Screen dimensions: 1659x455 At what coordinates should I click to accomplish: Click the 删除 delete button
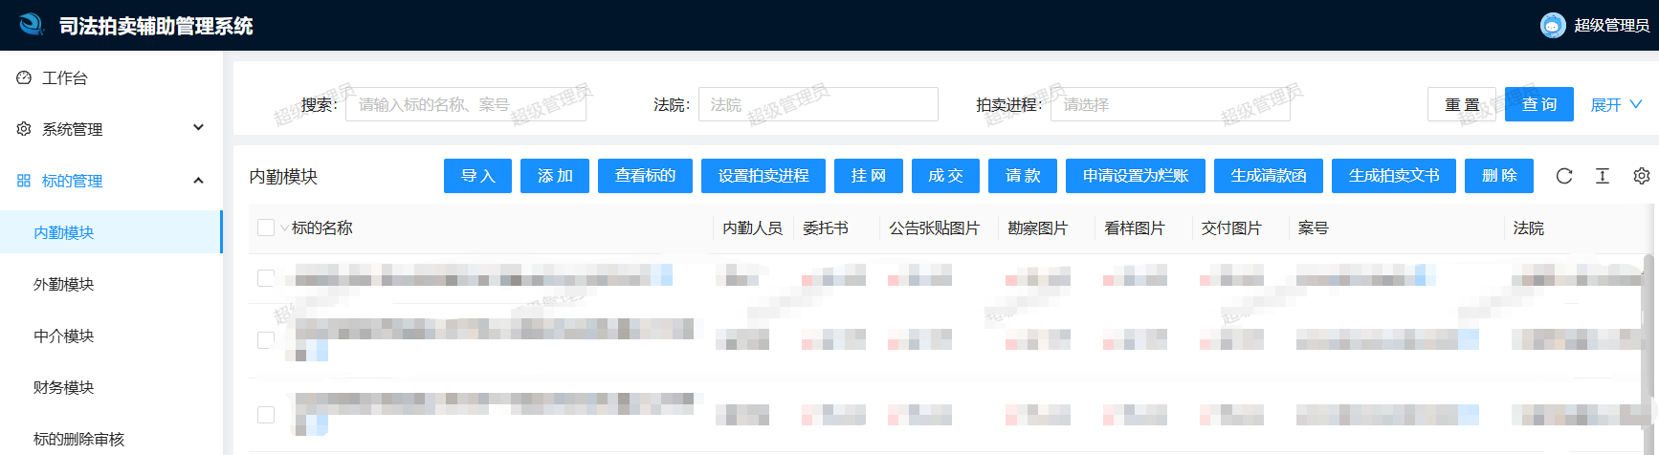coord(1499,176)
